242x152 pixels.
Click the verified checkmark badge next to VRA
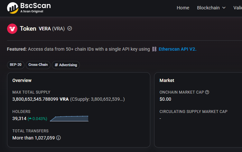click(70, 28)
